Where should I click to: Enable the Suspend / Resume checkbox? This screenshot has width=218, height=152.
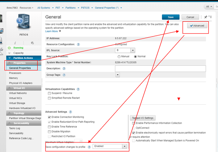coord(49,94)
